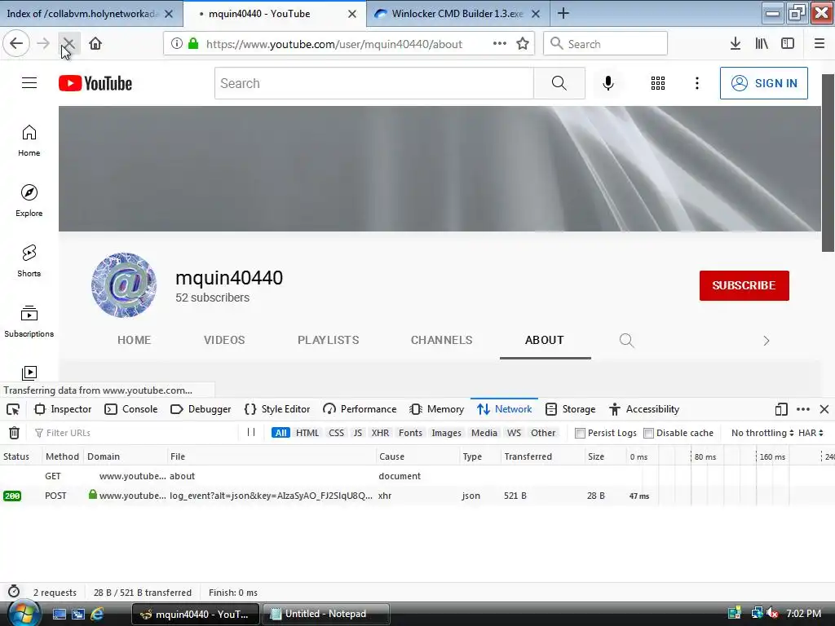Open Firefox hamburger menu

(820, 44)
